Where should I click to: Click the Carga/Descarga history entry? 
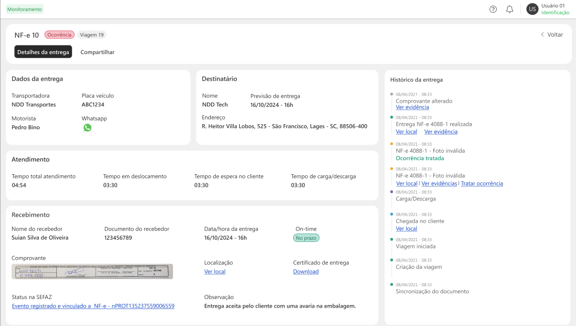415,199
